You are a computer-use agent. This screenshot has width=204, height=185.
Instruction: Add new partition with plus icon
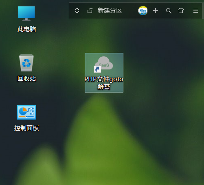coord(156,11)
